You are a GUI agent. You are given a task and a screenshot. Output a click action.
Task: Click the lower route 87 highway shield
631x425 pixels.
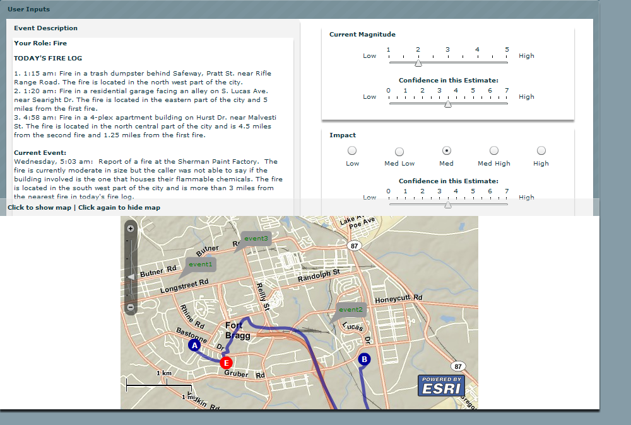point(458,366)
